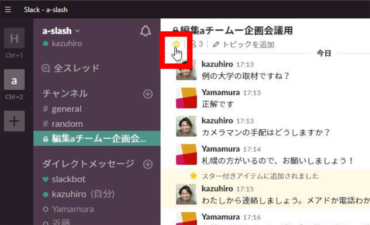Open Yamamura's avatar beside 正解です
This screenshot has width=370, height=225.
pos(186,98)
